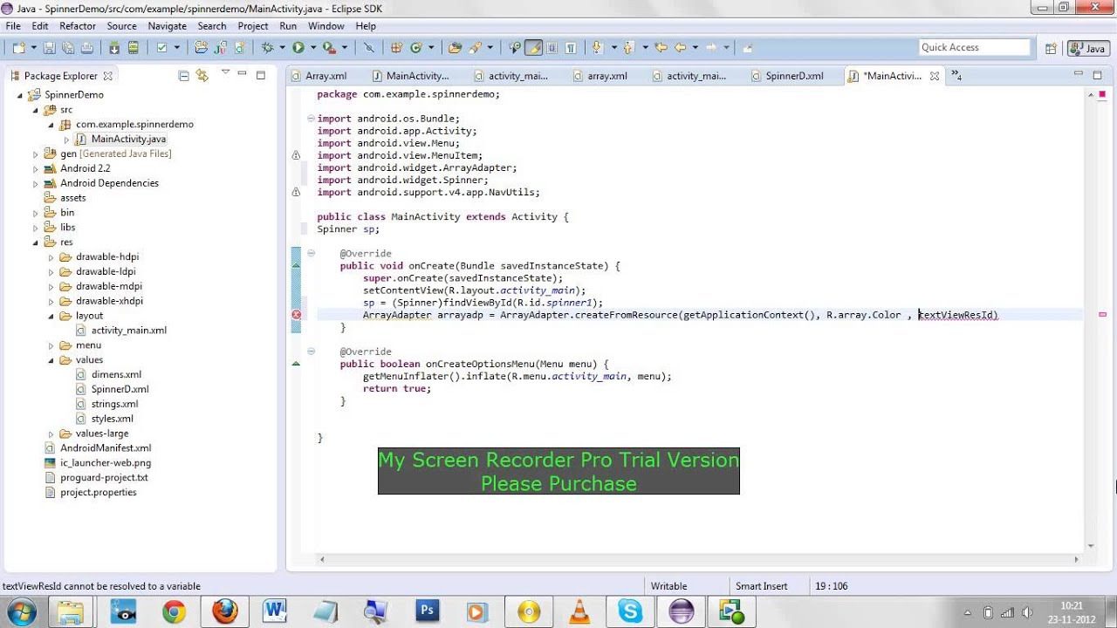Collapse the onCreate method fold marker

pyautogui.click(x=311, y=254)
